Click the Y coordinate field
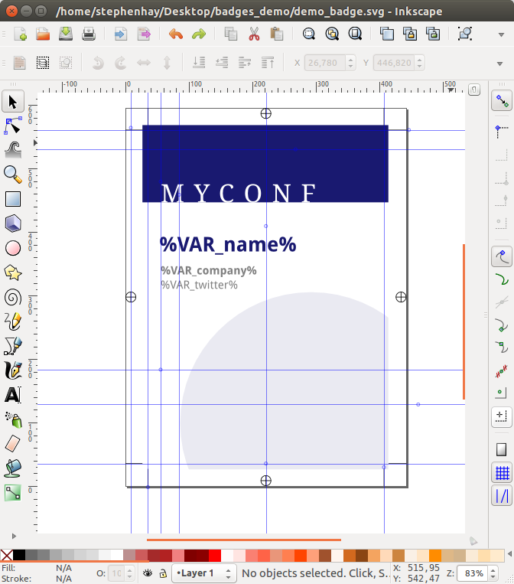 [x=394, y=63]
